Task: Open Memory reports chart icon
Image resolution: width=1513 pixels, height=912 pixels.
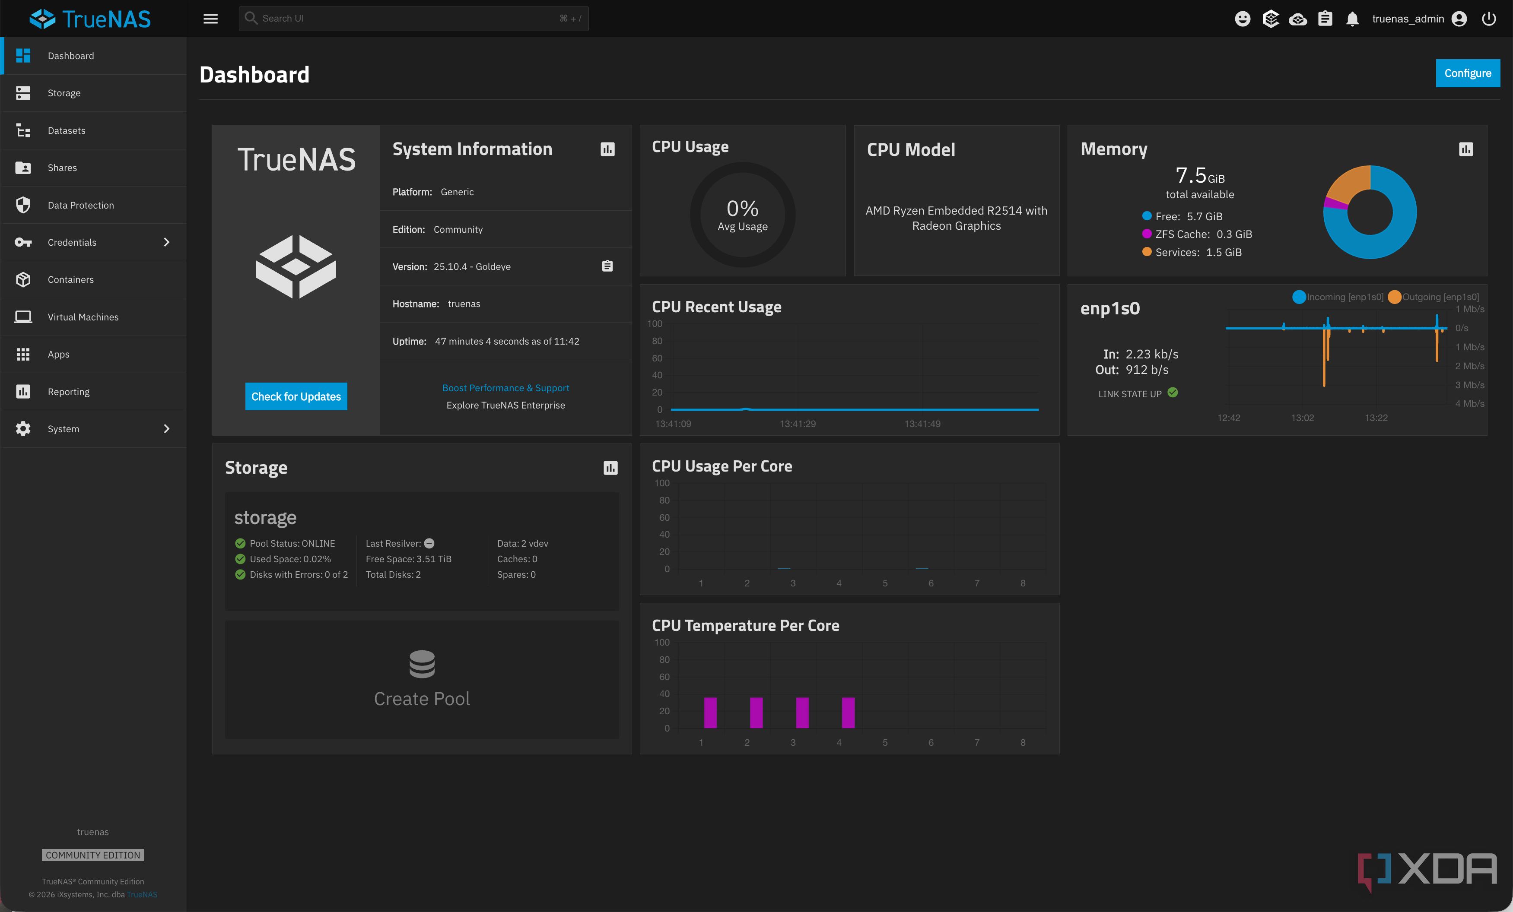Action: point(1466,149)
